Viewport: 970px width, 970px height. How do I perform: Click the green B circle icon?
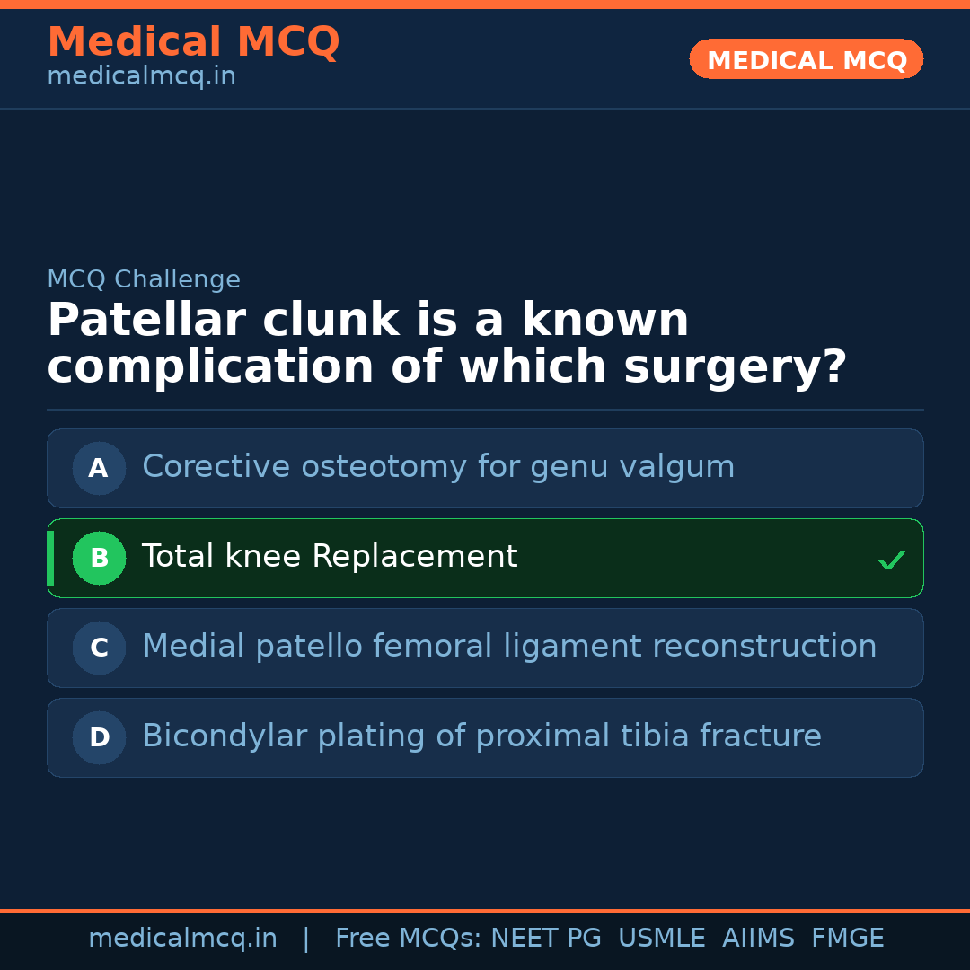[x=99, y=558]
